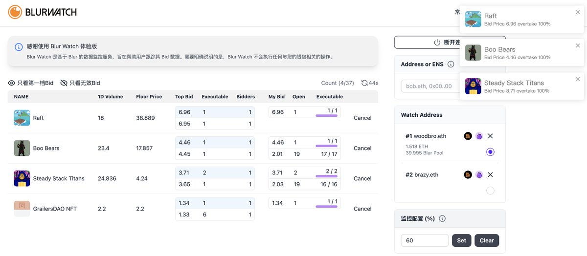Cancel the Boo Bears bid
This screenshot has height=256, width=587.
tap(362, 148)
